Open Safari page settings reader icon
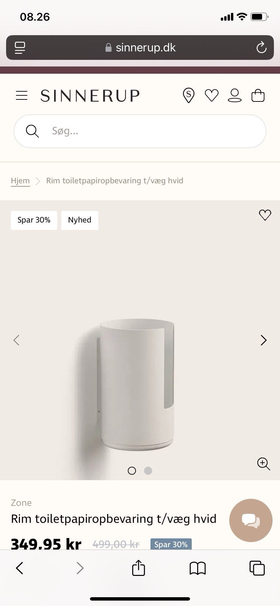This screenshot has width=280, height=606. coord(20,48)
